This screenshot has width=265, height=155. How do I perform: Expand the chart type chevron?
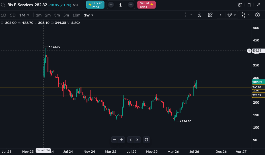tap(249, 15)
